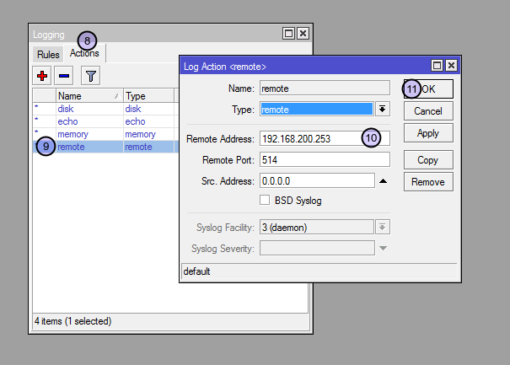Click the red plus add button
The image size is (510, 365).
click(42, 77)
